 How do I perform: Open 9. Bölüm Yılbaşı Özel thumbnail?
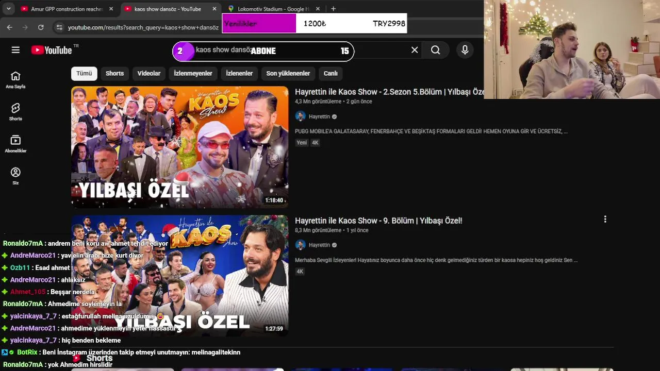[x=179, y=276]
